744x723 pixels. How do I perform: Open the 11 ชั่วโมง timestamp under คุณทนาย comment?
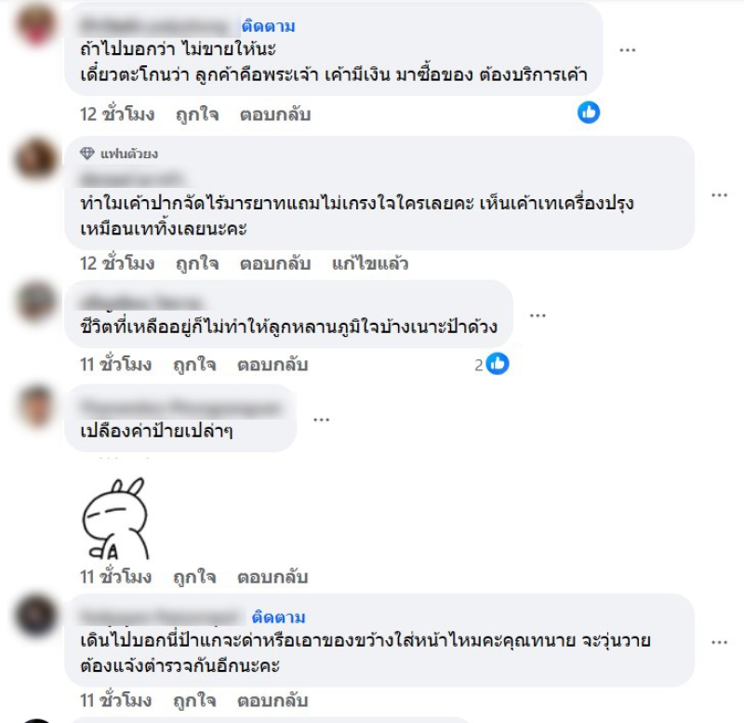pyautogui.click(x=115, y=700)
